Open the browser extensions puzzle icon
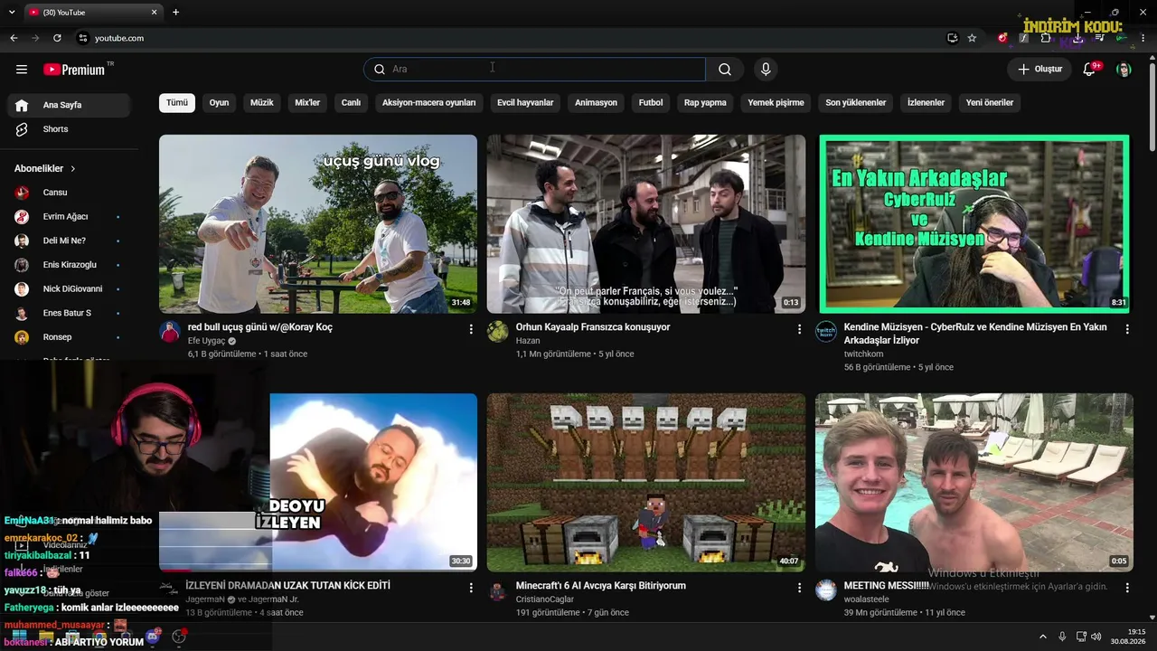1157x651 pixels. [1046, 38]
